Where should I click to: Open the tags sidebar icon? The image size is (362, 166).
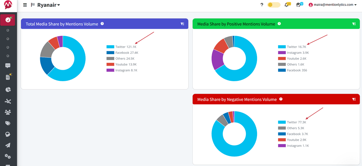click(8, 123)
